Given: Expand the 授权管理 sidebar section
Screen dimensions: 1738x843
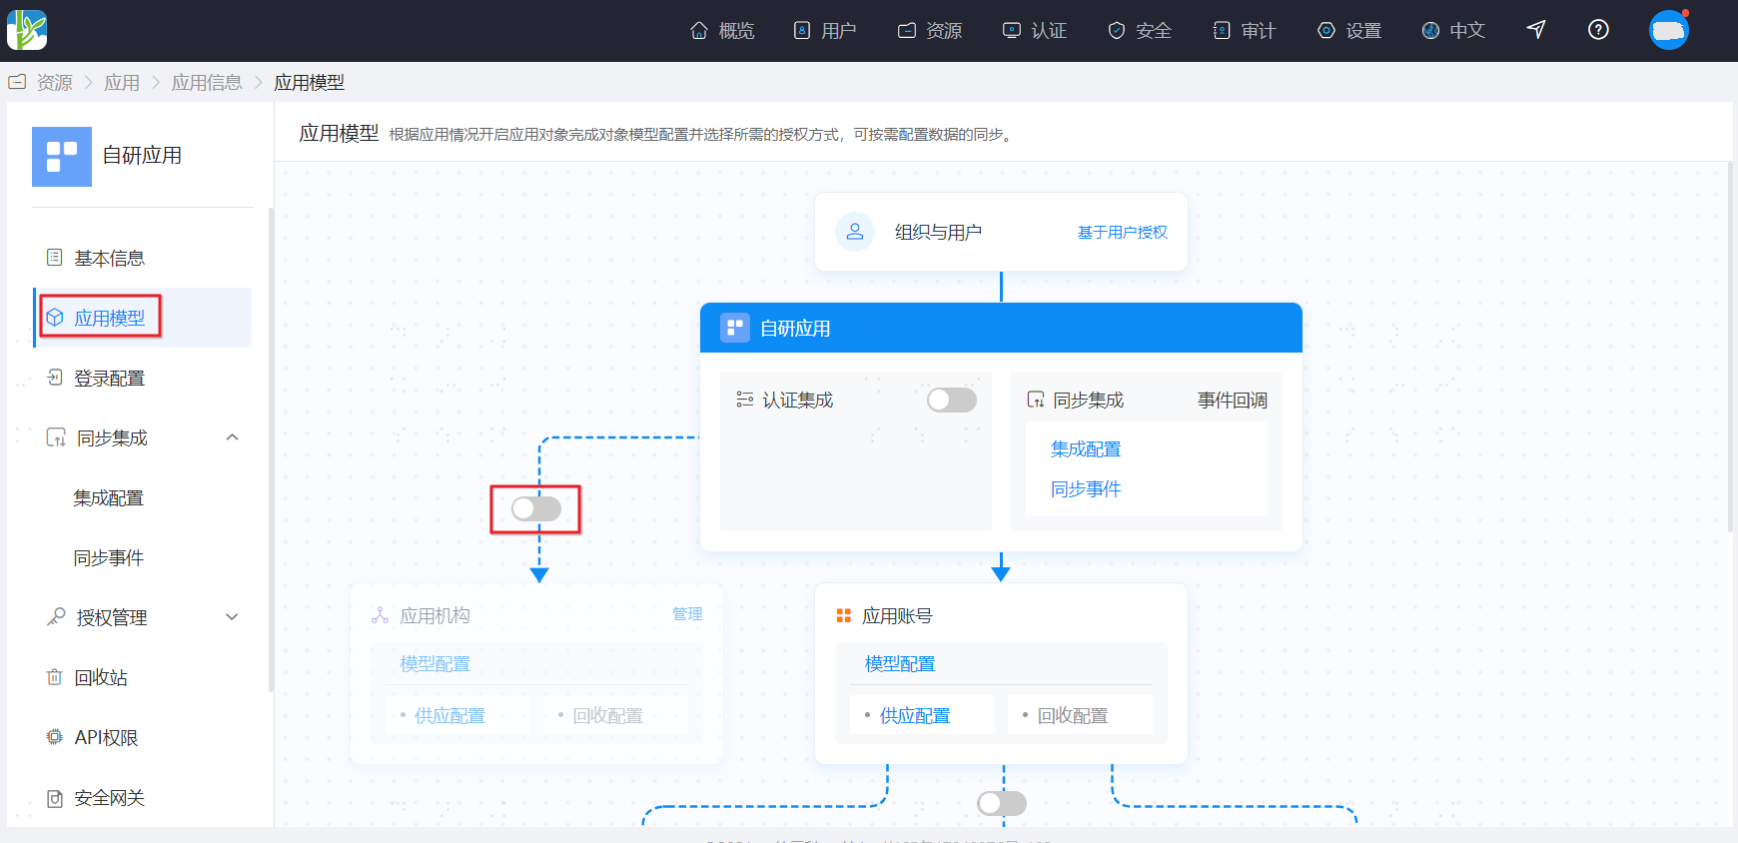Looking at the screenshot, I should [232, 617].
